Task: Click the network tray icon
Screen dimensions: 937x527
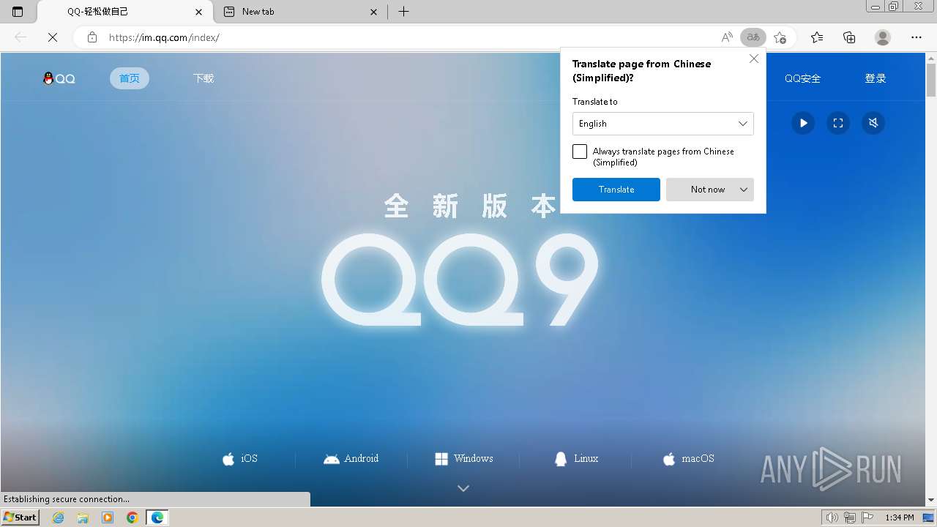Action: 849,517
